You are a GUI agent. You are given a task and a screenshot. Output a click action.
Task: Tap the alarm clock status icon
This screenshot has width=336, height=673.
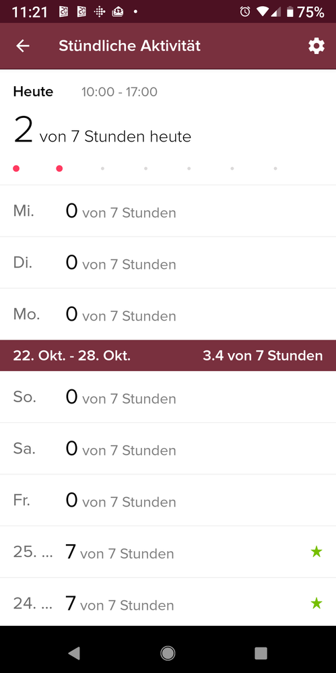coord(245,11)
